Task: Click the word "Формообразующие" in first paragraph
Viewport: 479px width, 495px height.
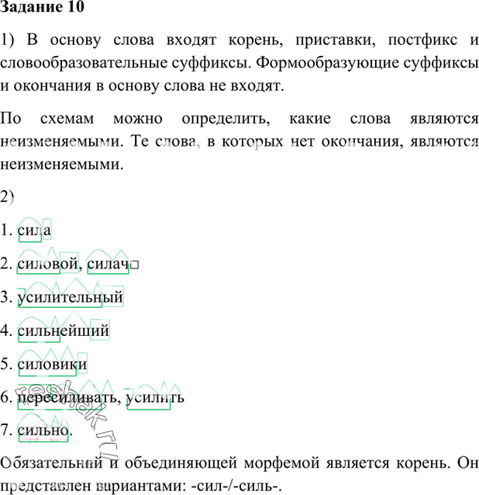Action: click(x=327, y=63)
